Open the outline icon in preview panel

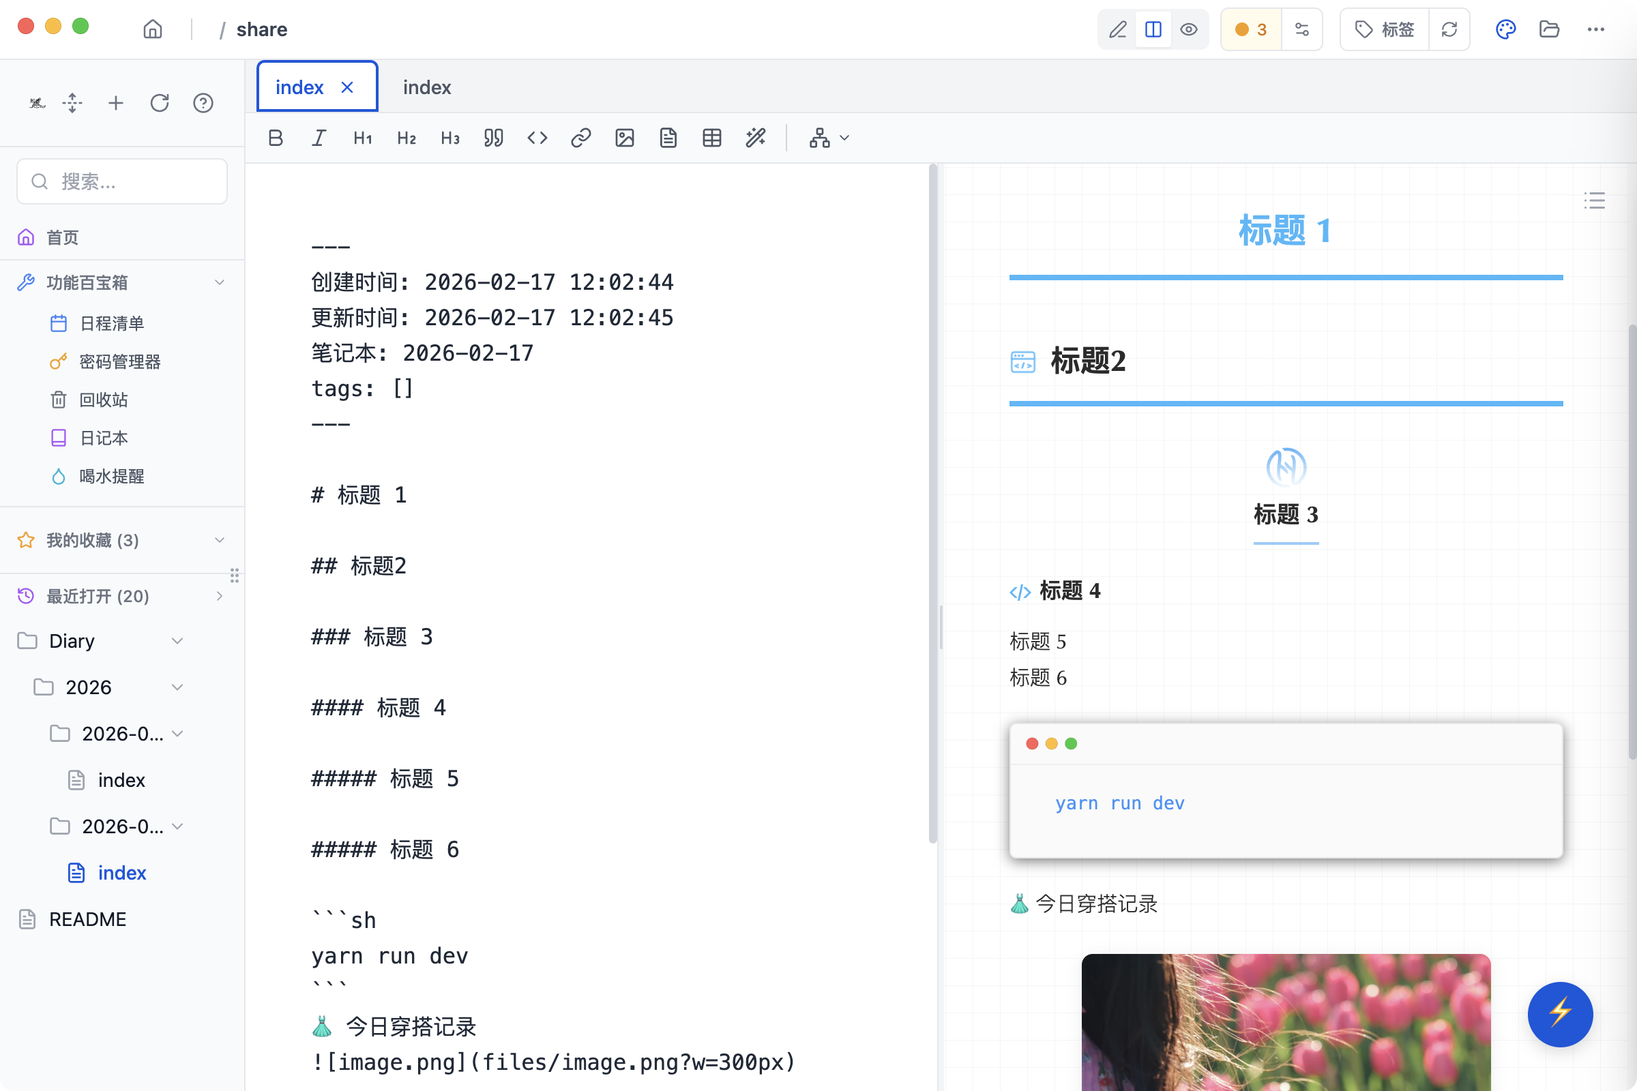pos(1595,201)
